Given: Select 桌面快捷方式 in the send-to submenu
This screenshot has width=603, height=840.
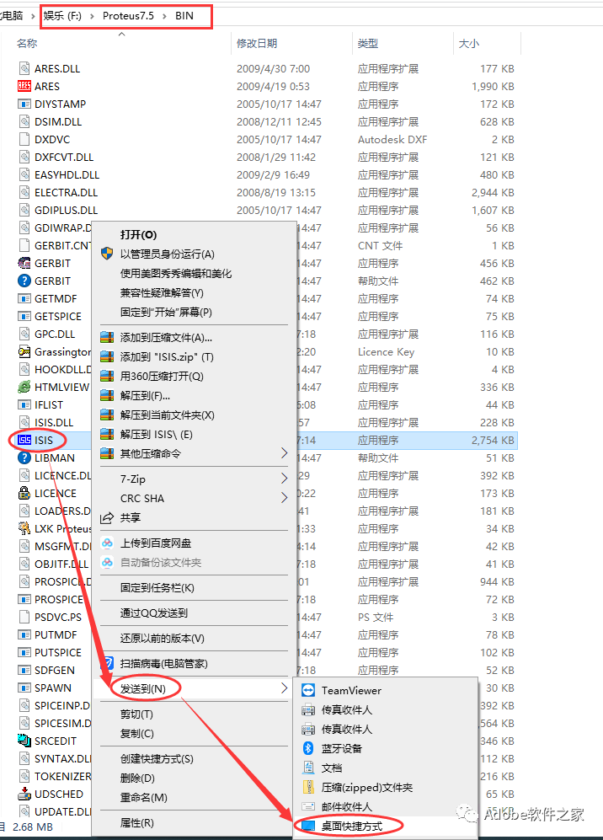Looking at the screenshot, I should click(352, 826).
